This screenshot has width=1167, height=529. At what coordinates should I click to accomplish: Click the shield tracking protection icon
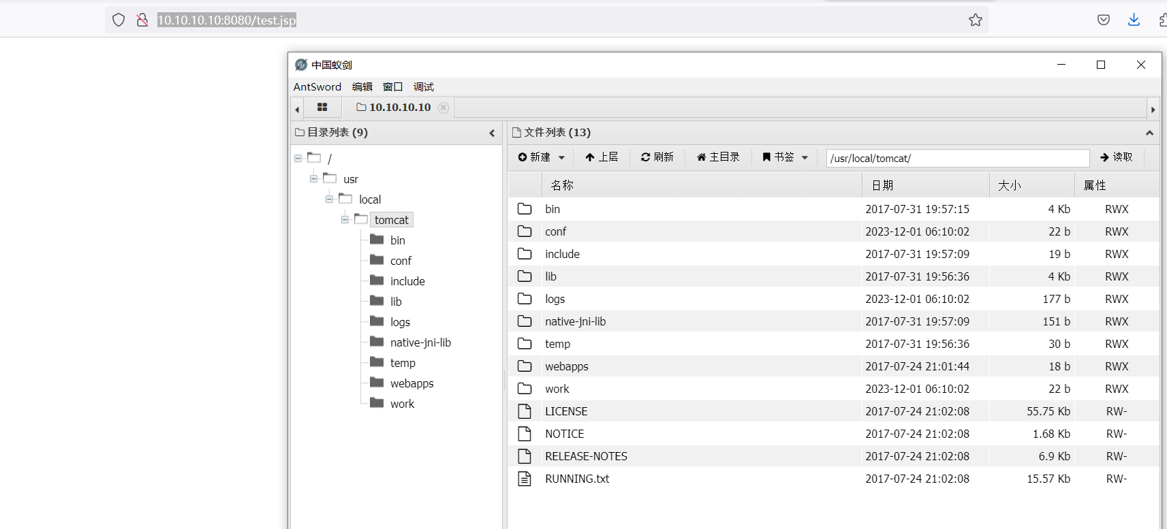[119, 20]
